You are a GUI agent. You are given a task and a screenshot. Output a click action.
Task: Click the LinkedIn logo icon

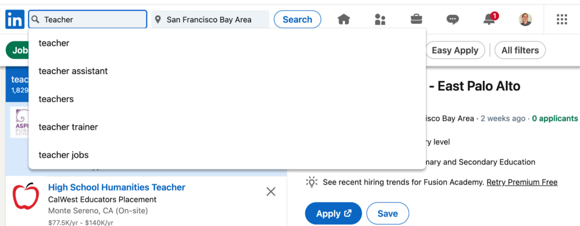tap(15, 19)
